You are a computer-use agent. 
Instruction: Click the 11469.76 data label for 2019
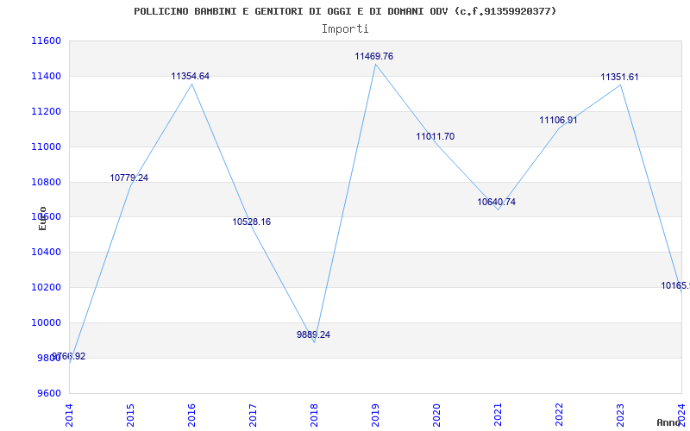tap(374, 56)
